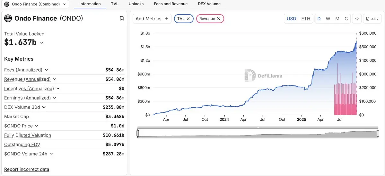Click the Add Metrics button
385x176 pixels.
pyautogui.click(x=152, y=19)
